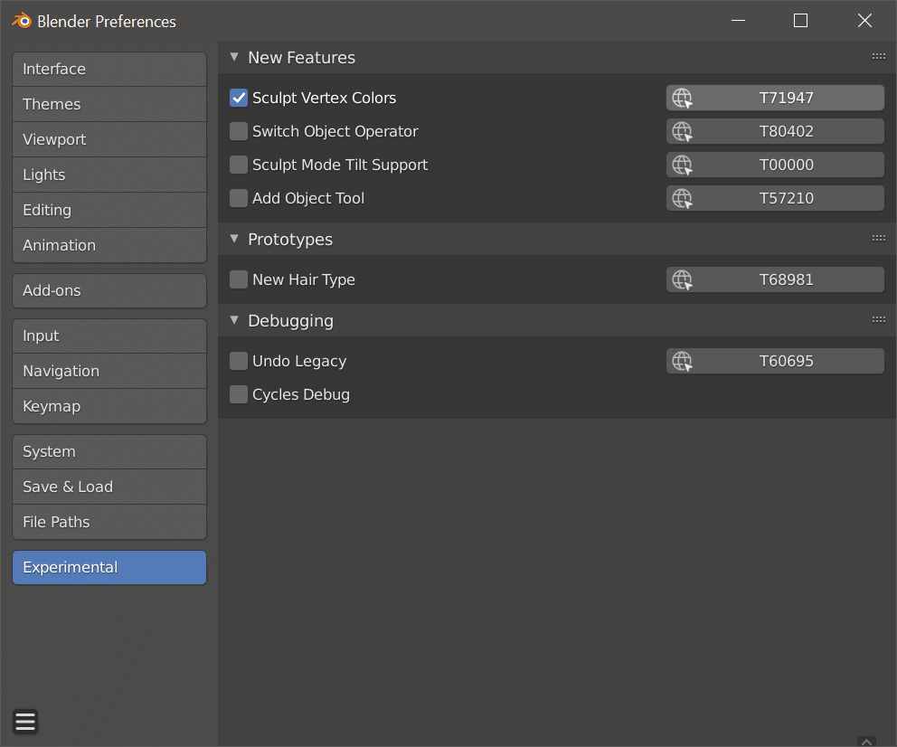The width and height of the screenshot is (897, 747).
Task: Select the Navigation tab
Action: (109, 371)
